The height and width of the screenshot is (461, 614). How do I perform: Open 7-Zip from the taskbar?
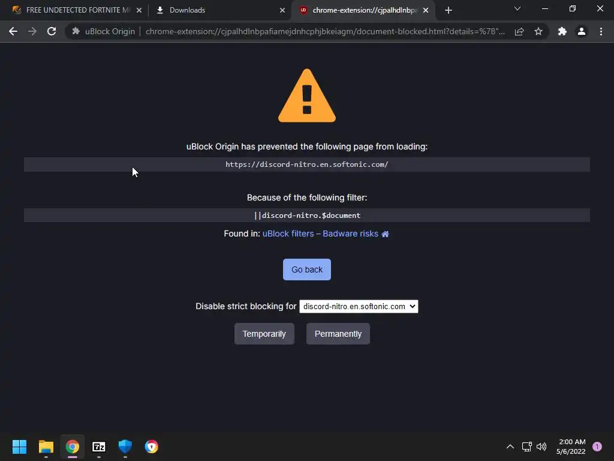(99, 447)
